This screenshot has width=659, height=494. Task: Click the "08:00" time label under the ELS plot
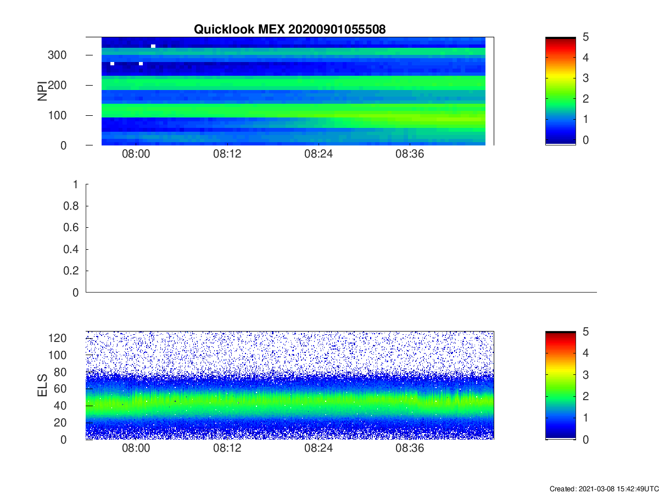pos(136,448)
